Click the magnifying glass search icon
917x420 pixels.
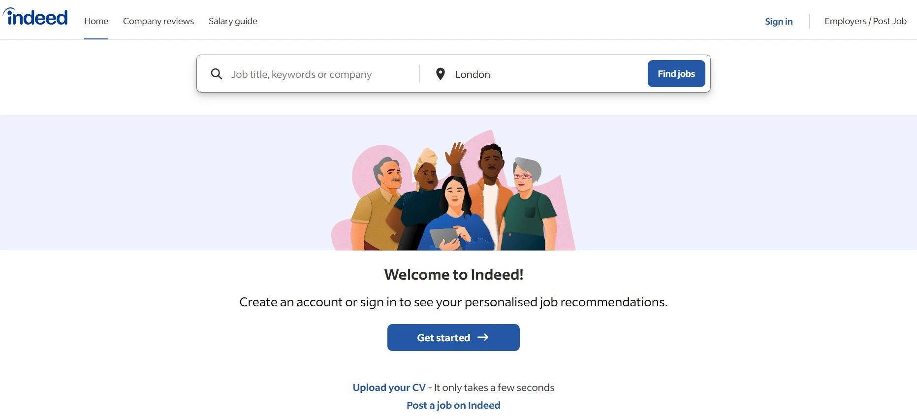point(216,74)
